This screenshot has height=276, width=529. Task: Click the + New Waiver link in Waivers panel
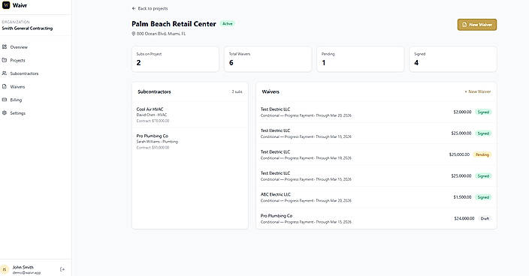pos(478,91)
